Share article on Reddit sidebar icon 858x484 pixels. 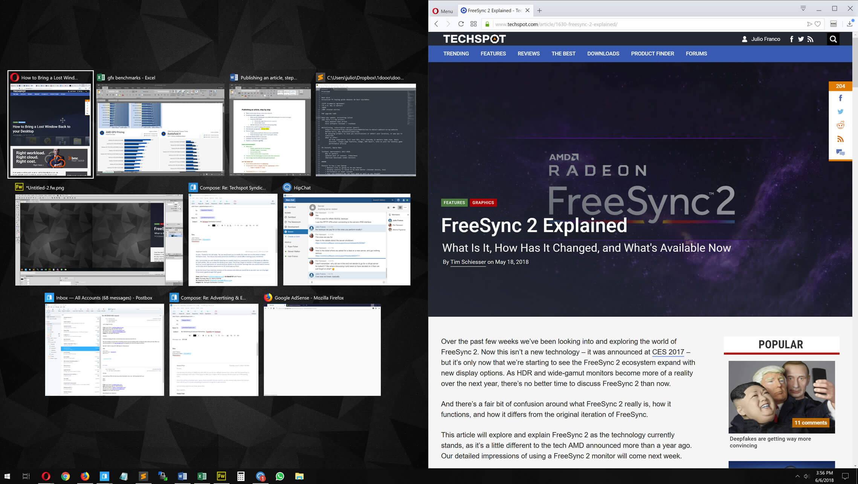click(840, 125)
